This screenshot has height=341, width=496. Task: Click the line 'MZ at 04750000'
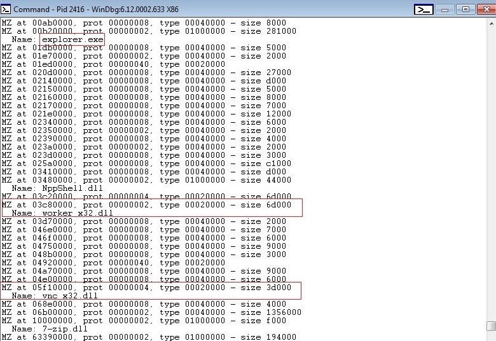pyautogui.click(x=144, y=246)
